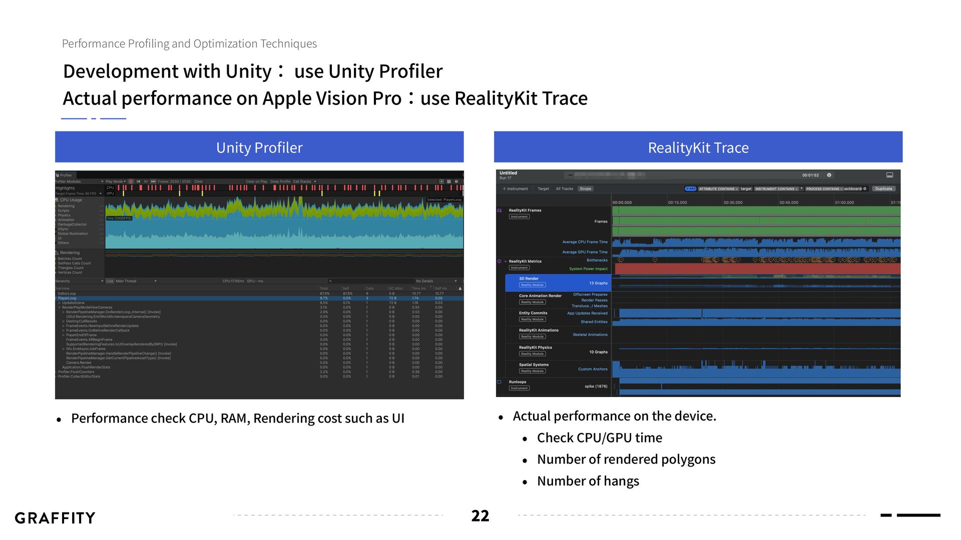961x540 pixels.
Task: Select the PlayerLoop row in hierarchy
Action: [x=68, y=298]
